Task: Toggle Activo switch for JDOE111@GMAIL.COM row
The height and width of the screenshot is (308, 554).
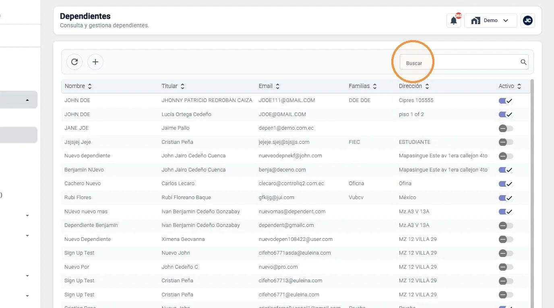Action: (506, 101)
